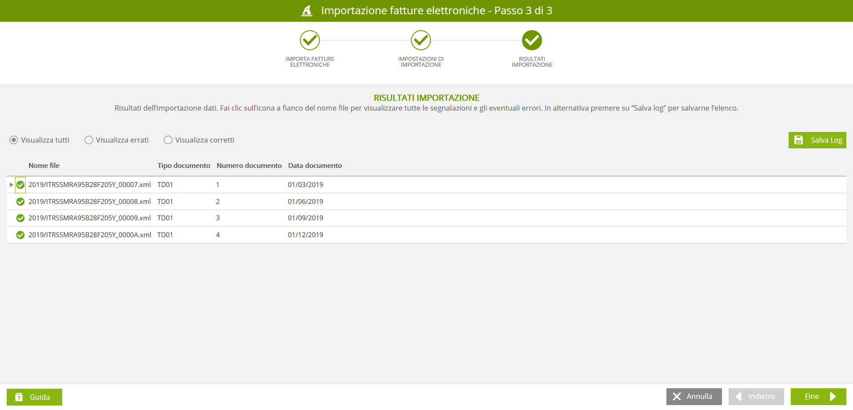Click document number 3 cell
The height and width of the screenshot is (410, 853).
[x=218, y=218]
